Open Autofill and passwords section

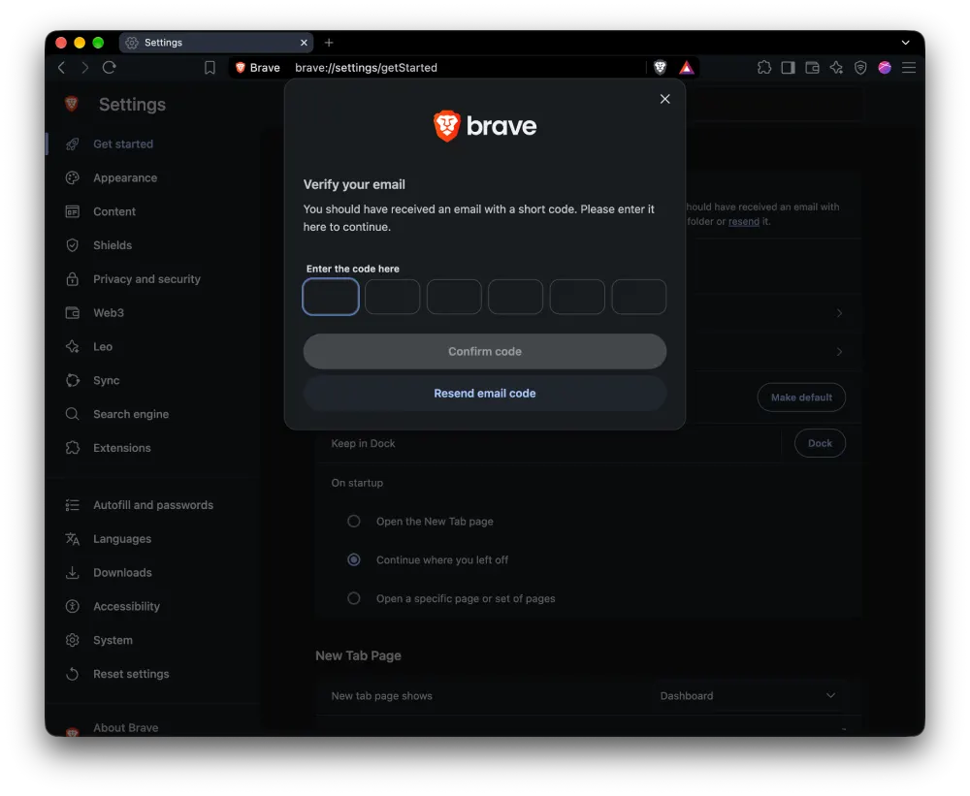point(153,505)
